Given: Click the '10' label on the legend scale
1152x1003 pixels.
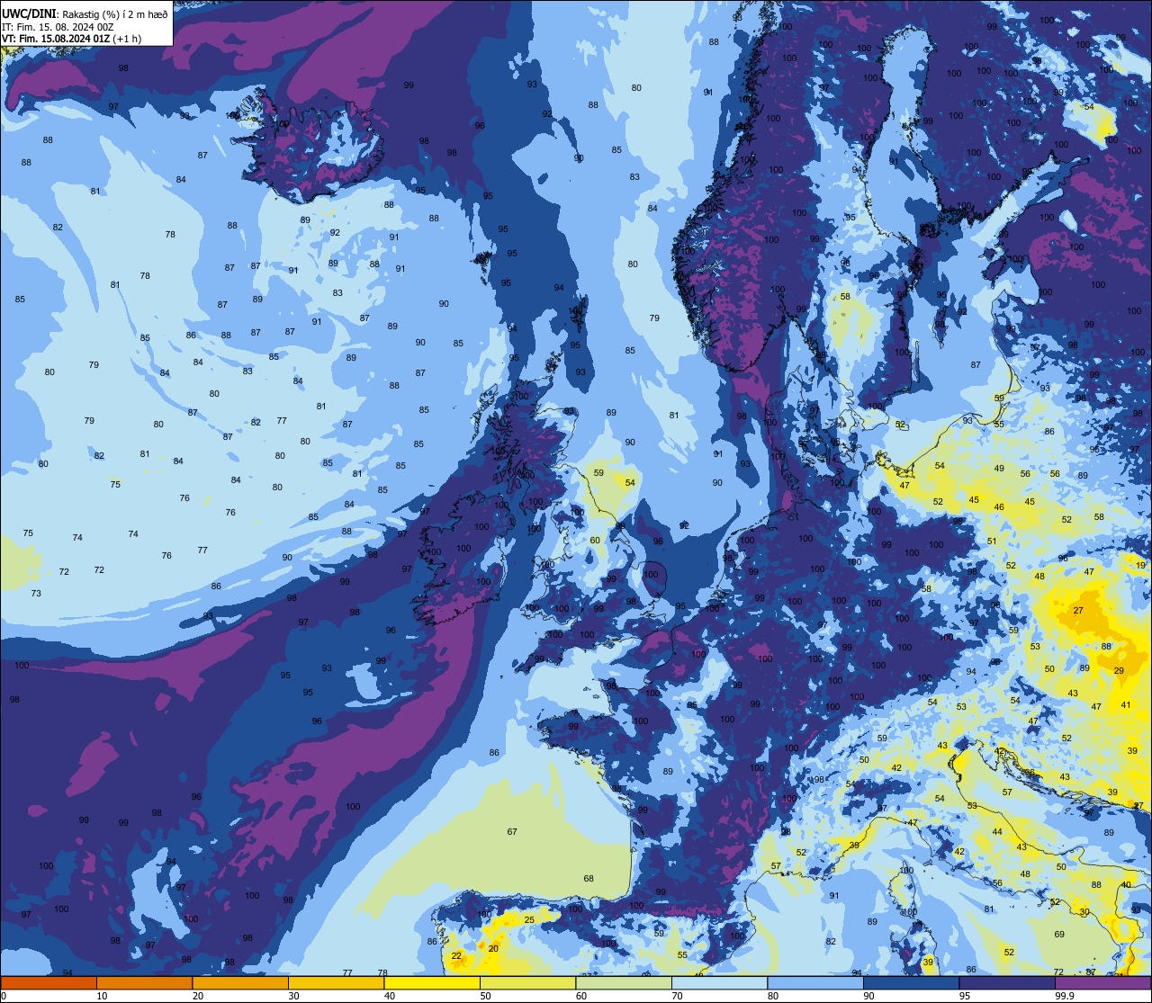Looking at the screenshot, I should click(x=102, y=996).
